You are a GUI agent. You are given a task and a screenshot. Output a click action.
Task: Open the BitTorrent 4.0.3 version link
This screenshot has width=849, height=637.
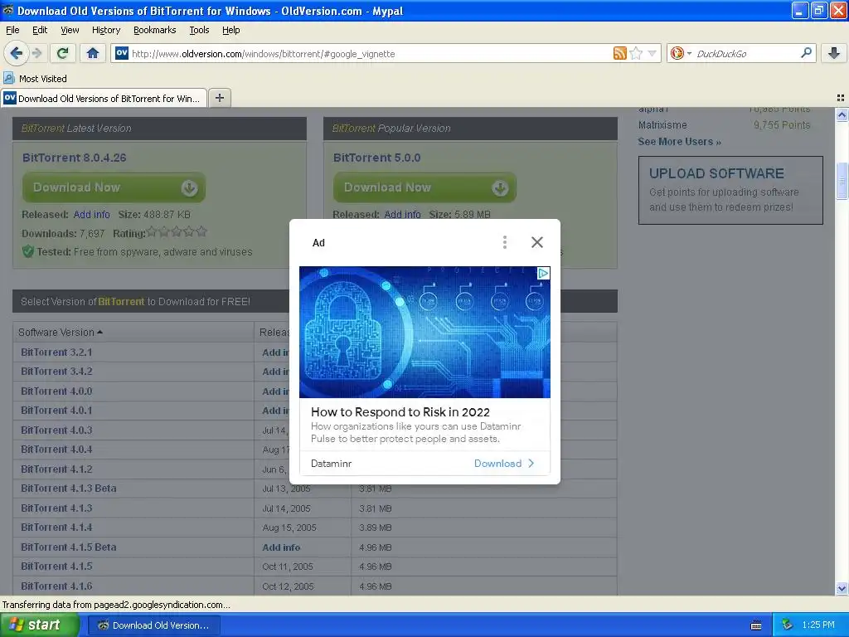pos(56,430)
